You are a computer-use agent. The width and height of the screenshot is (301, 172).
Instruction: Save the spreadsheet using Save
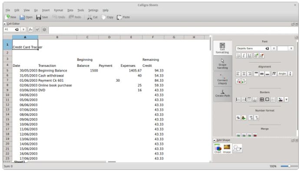tap(42, 17)
